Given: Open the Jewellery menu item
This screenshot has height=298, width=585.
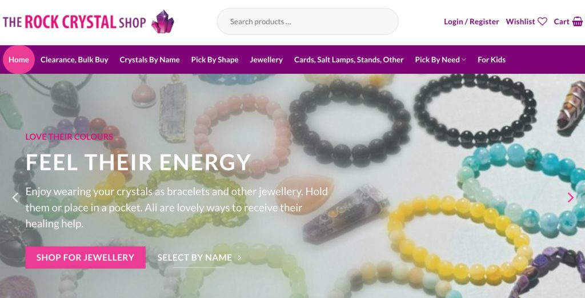Looking at the screenshot, I should coord(266,59).
